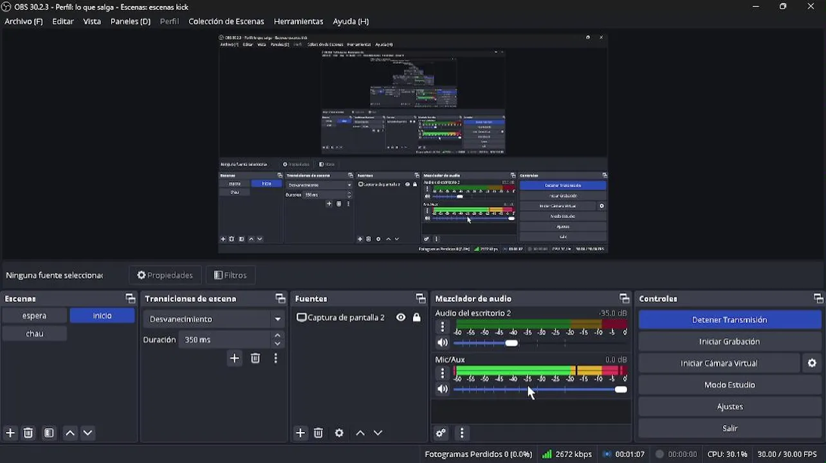Mute Mic/Aux speaker icon
Image resolution: width=826 pixels, height=463 pixels.
pos(443,389)
